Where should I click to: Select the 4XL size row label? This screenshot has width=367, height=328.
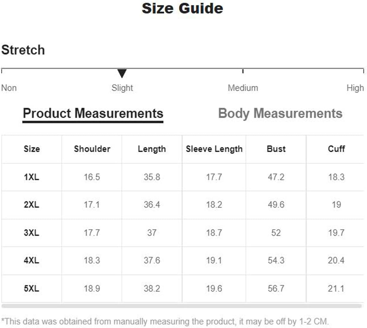click(31, 260)
